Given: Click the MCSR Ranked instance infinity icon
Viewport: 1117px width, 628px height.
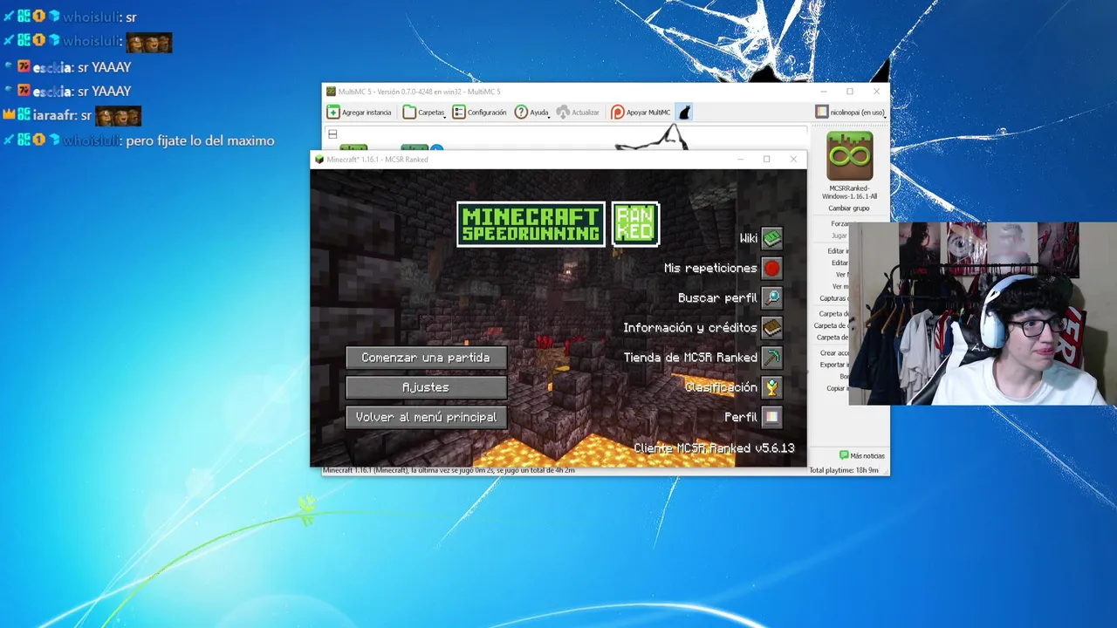Looking at the screenshot, I should coord(849,156).
